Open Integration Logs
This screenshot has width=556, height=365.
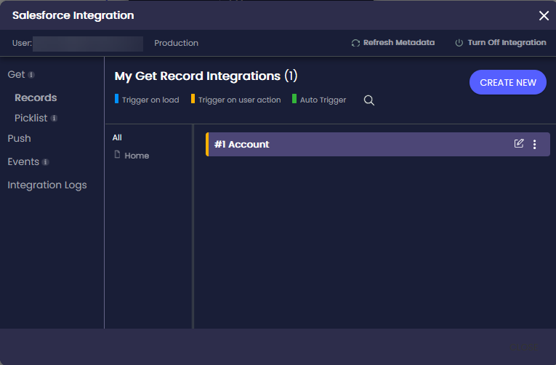point(47,185)
